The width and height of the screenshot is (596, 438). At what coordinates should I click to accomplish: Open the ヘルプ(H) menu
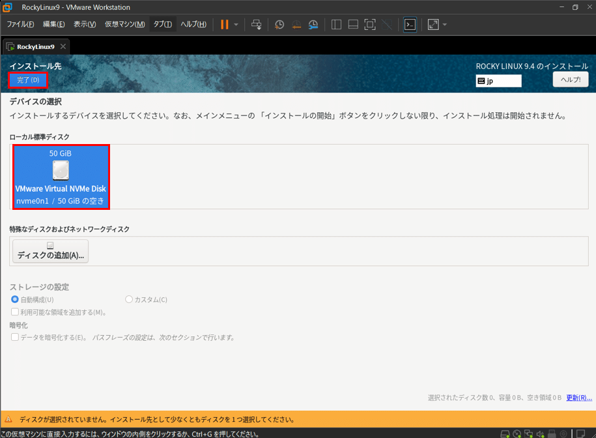pyautogui.click(x=193, y=24)
